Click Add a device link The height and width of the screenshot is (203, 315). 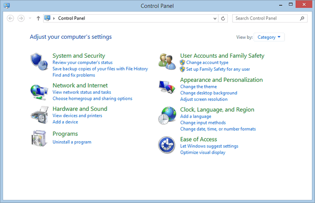click(65, 122)
